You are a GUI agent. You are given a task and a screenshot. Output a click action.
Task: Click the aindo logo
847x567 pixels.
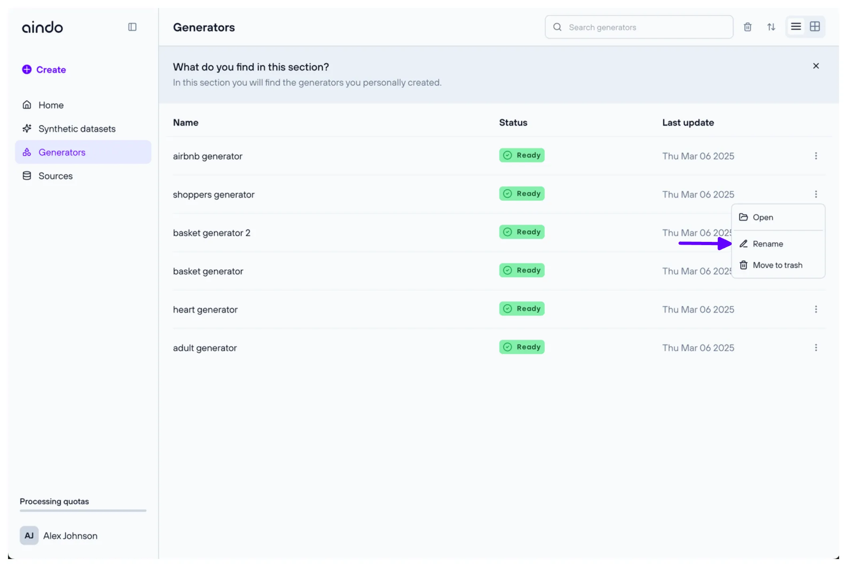tap(42, 27)
